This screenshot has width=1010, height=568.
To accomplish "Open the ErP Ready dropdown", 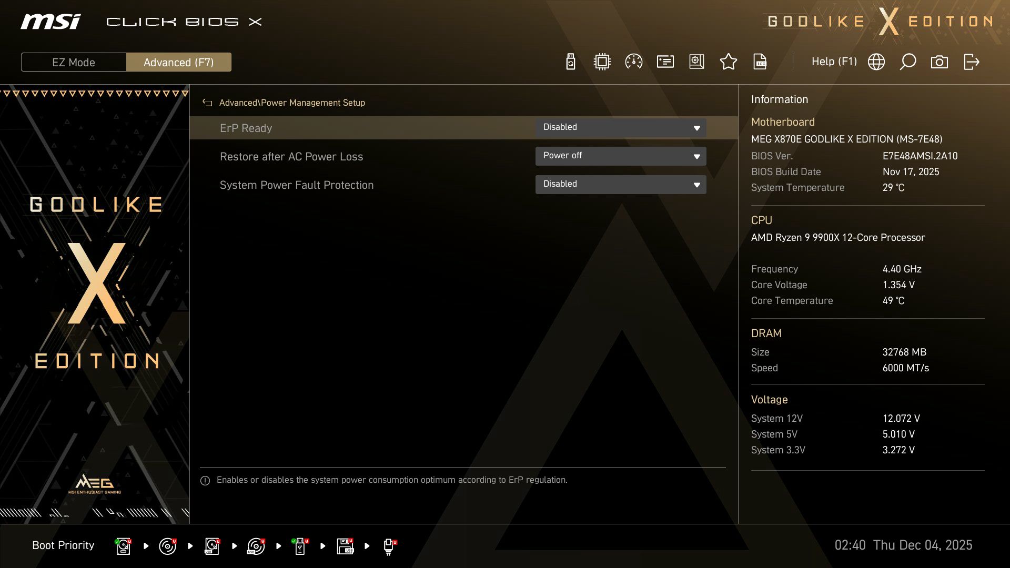I will coord(696,127).
